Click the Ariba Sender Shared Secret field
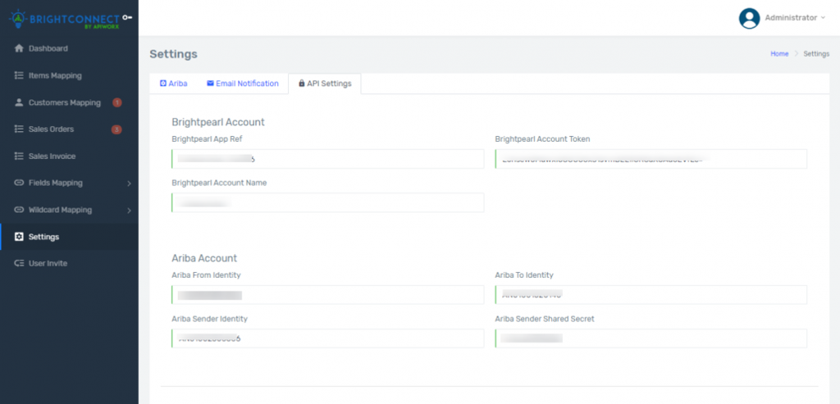This screenshot has height=404, width=840. pos(651,338)
